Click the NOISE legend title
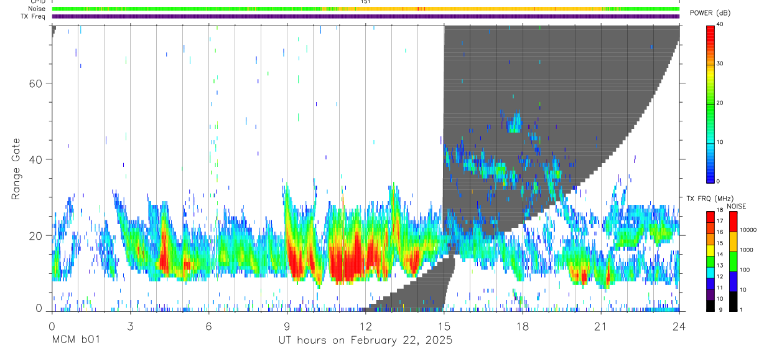 736,206
